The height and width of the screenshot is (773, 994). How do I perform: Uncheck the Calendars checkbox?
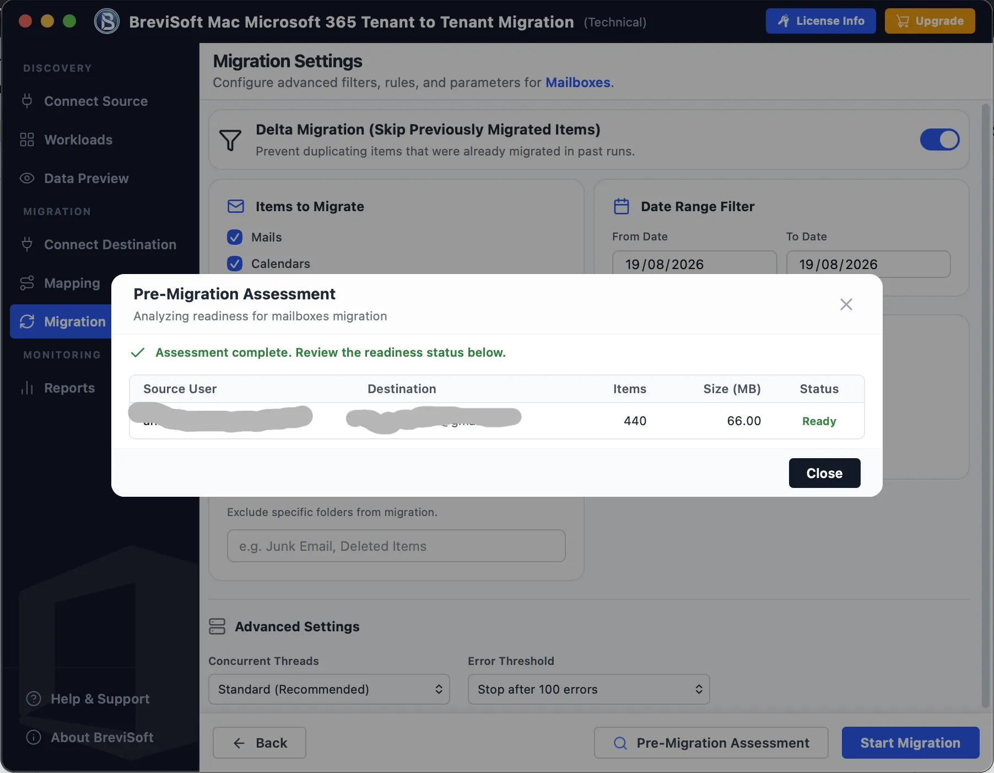[x=235, y=264]
